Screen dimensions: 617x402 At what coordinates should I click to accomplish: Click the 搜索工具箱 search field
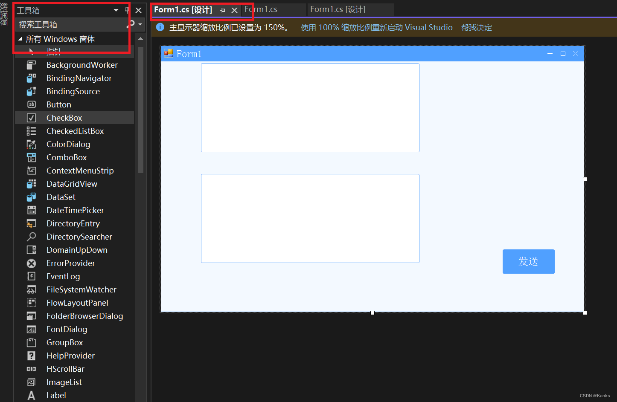tap(71, 24)
